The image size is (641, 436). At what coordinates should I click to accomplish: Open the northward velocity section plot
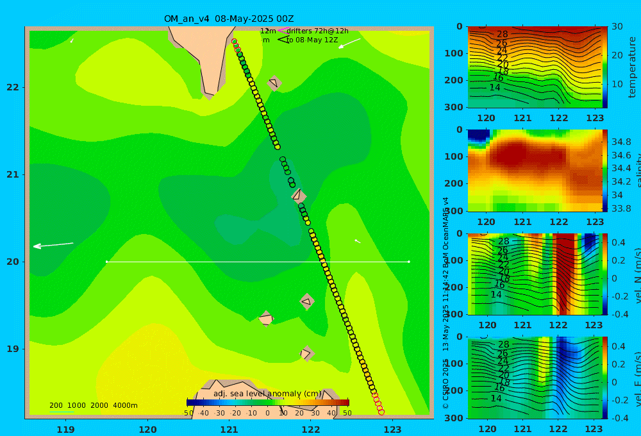[x=535, y=274]
